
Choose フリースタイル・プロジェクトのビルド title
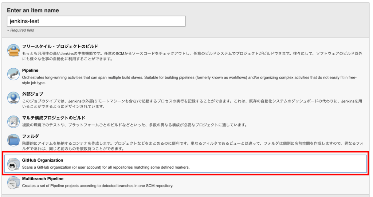click(60, 47)
